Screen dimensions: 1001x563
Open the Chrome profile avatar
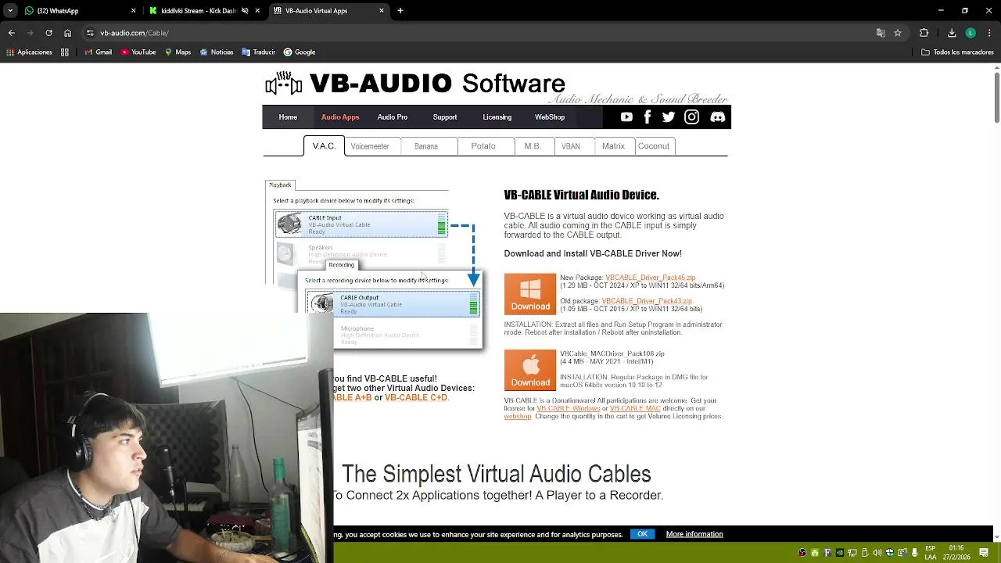click(971, 33)
